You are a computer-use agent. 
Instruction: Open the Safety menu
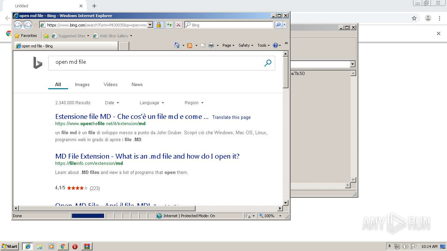(x=246, y=45)
